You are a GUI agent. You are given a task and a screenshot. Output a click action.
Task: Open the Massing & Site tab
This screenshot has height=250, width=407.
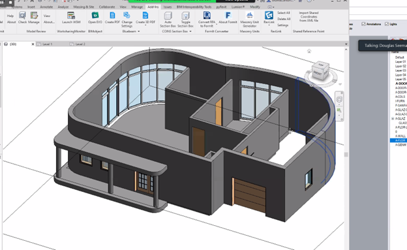click(x=83, y=7)
